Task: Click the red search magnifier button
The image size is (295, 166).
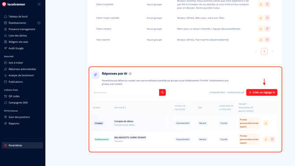Action: [x=162, y=92]
